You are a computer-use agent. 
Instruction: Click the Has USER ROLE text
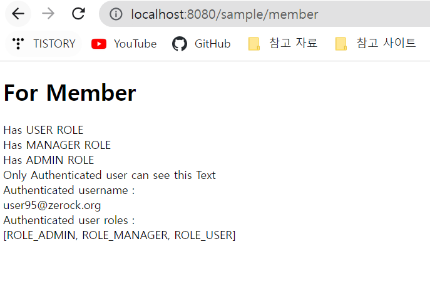tap(43, 130)
